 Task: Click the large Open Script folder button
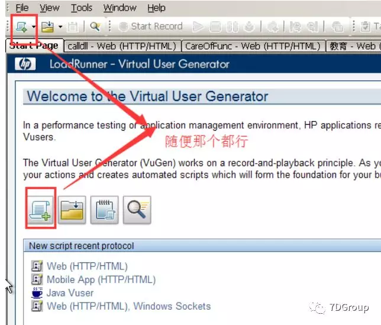pos(72,210)
